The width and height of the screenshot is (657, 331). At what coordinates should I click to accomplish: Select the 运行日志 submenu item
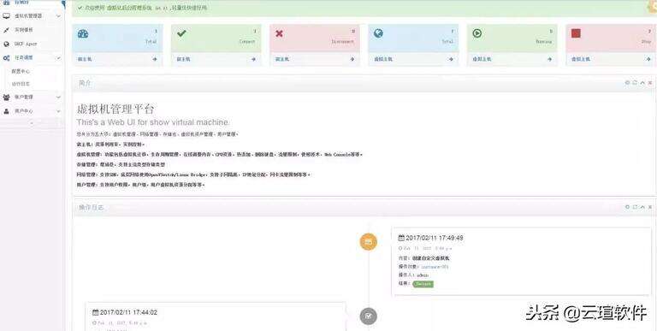(x=21, y=84)
